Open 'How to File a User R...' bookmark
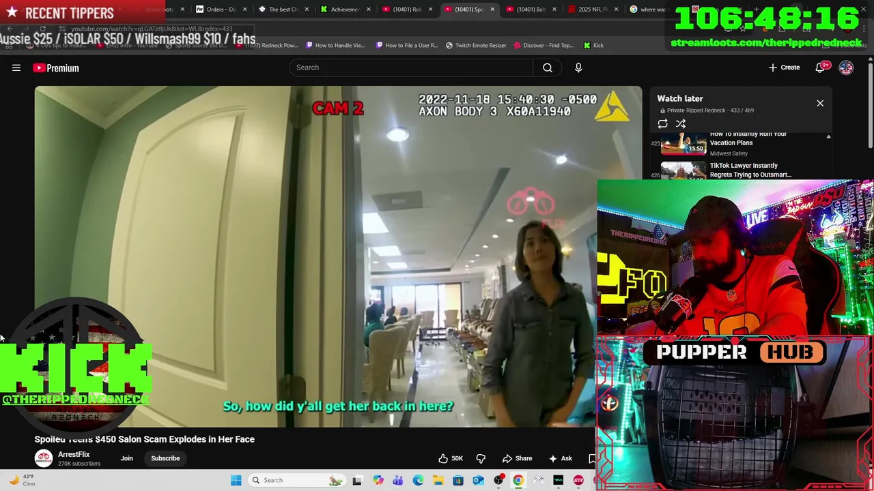 (x=406, y=45)
